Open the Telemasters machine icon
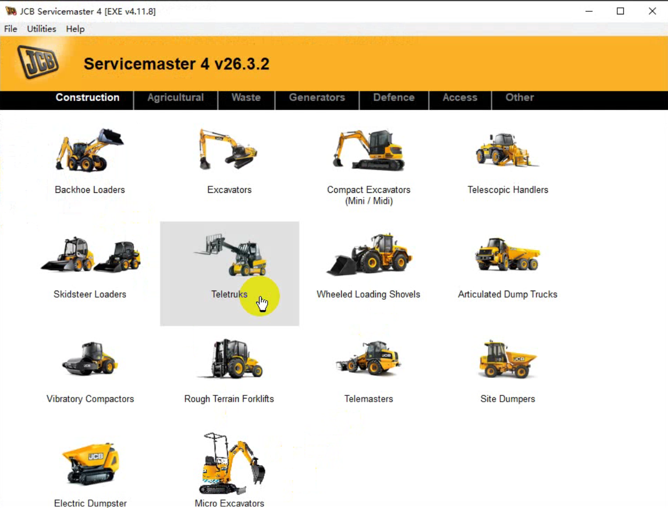 pyautogui.click(x=368, y=358)
